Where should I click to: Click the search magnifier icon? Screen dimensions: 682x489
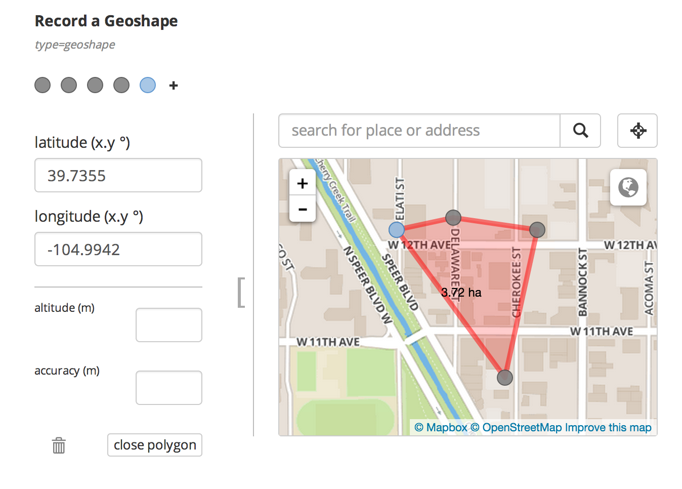[x=580, y=131]
